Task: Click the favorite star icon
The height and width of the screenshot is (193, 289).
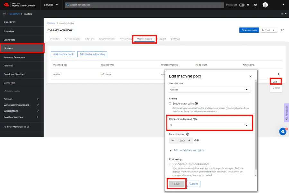Action: click(282, 14)
